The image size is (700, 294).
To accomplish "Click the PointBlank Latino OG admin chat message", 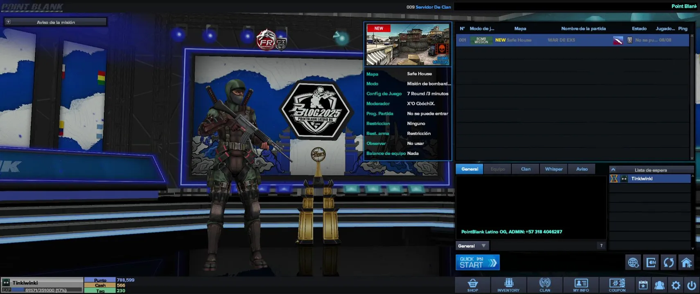I will point(512,232).
